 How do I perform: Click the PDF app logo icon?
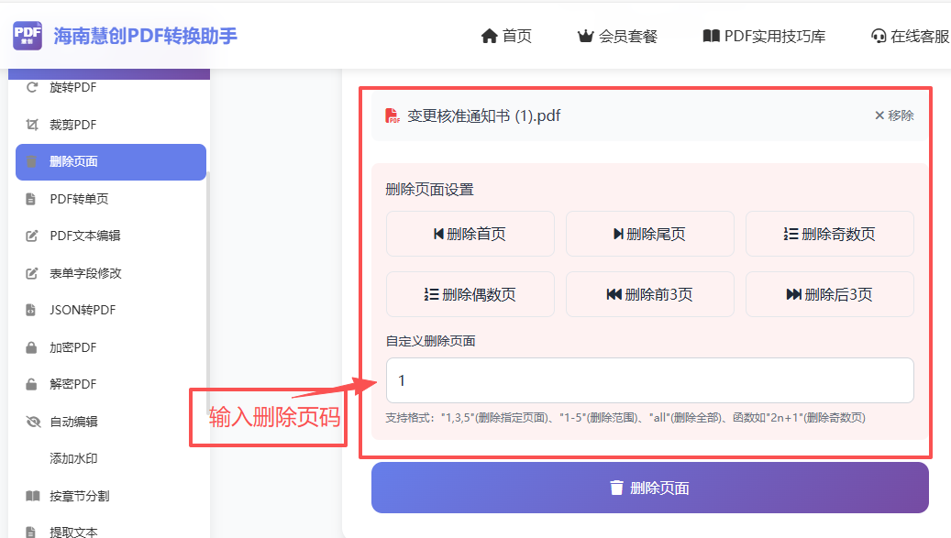(x=28, y=36)
